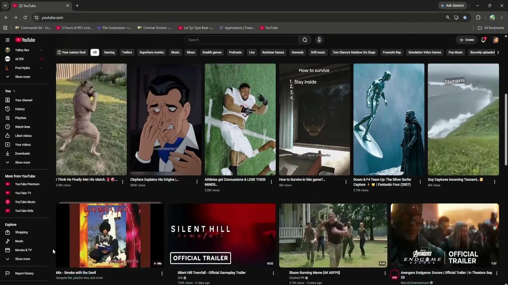The image size is (508, 285).
Task: Open the Criminal Division bookmark
Action: 155,28
